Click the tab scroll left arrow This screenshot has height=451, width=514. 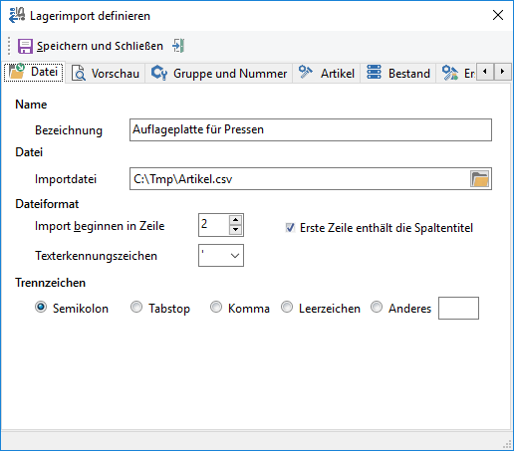[x=485, y=72]
